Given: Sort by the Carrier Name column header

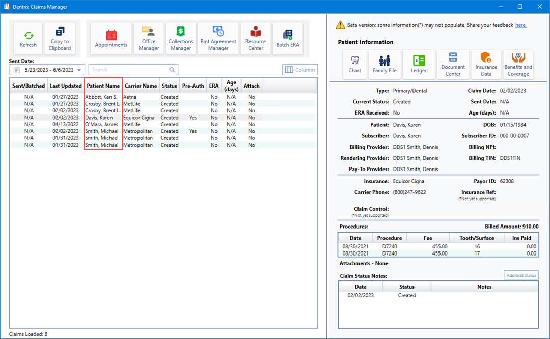Looking at the screenshot, I should point(141,86).
